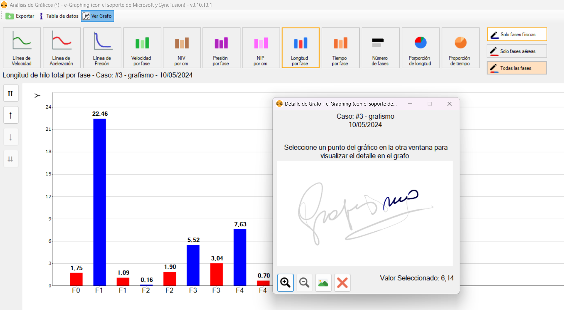Viewport: 564px width, 310px height.
Task: Zoom out of the signature image
Action: [304, 282]
